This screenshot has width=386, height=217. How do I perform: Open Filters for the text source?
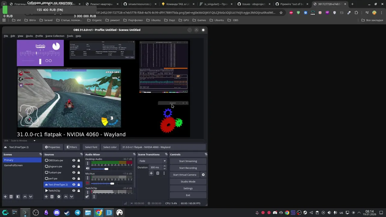72,147
